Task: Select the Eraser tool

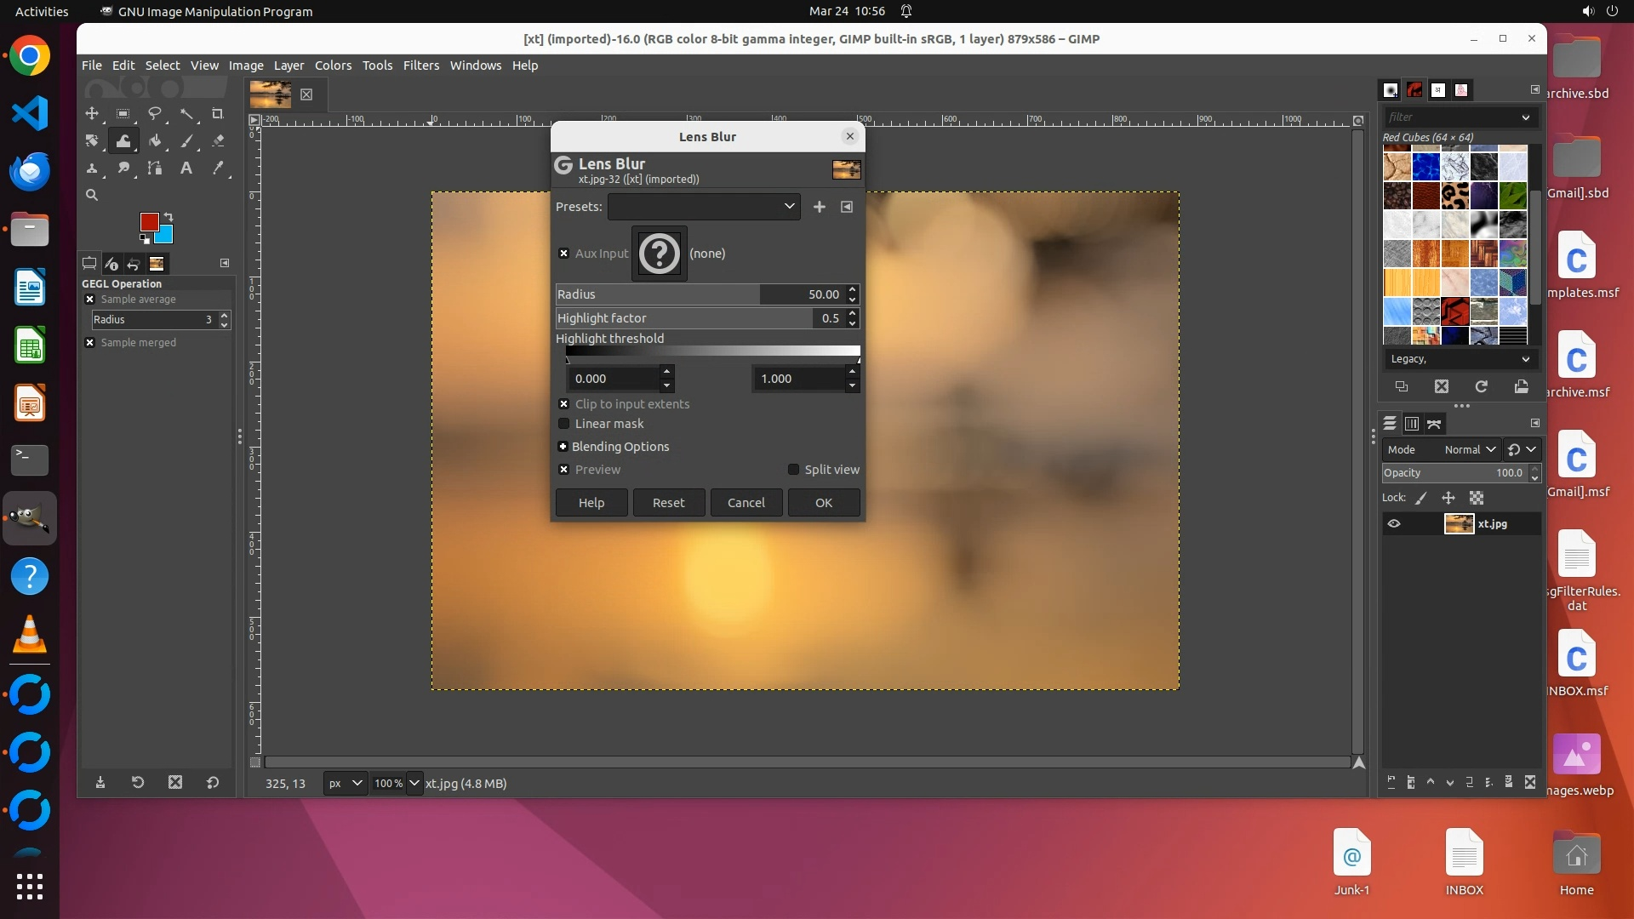Action: [218, 141]
